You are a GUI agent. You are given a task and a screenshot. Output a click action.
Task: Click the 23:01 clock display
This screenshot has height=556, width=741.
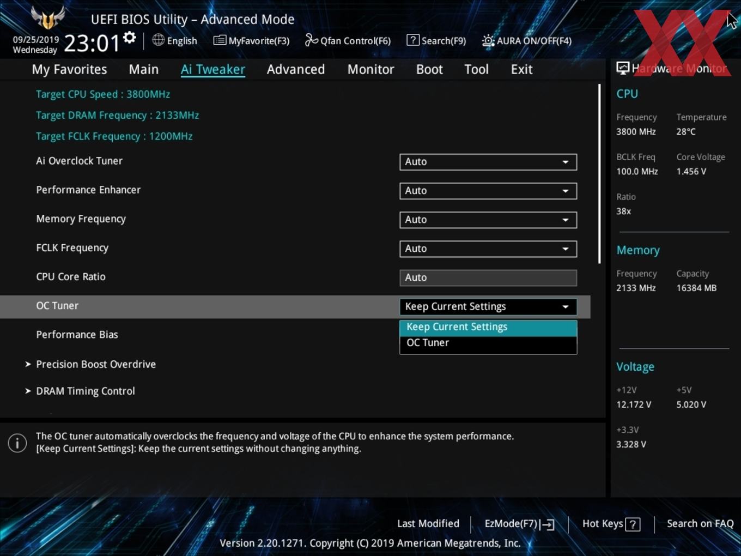(x=92, y=43)
